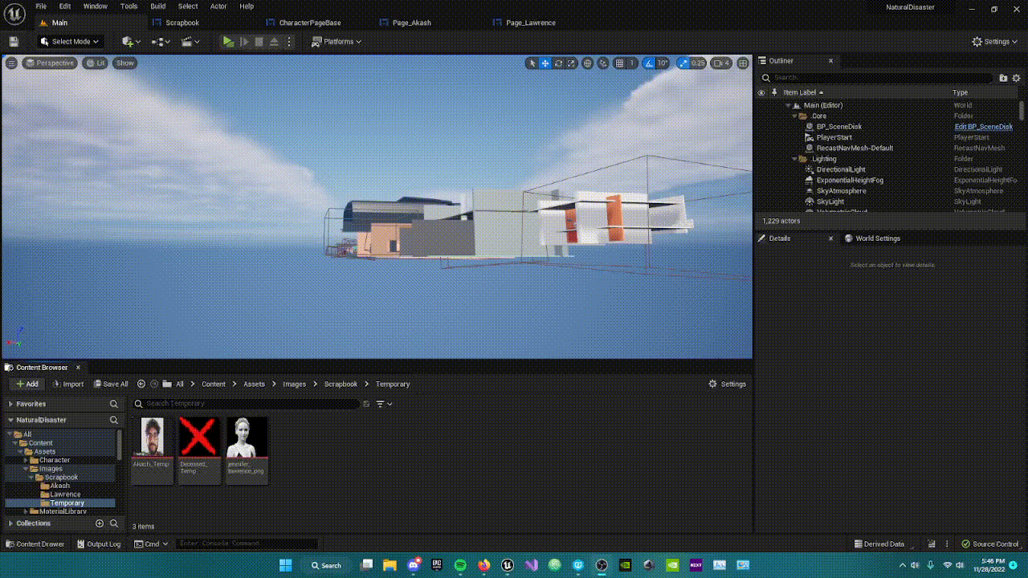Open Spotify from the Windows taskbar
The image size is (1028, 578).
pyautogui.click(x=460, y=565)
